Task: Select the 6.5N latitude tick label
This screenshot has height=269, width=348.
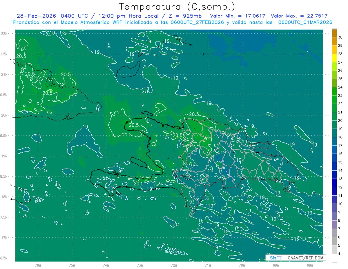Action: [x=4, y=258]
